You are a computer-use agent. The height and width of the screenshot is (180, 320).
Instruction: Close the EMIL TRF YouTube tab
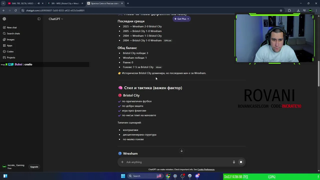43,3
